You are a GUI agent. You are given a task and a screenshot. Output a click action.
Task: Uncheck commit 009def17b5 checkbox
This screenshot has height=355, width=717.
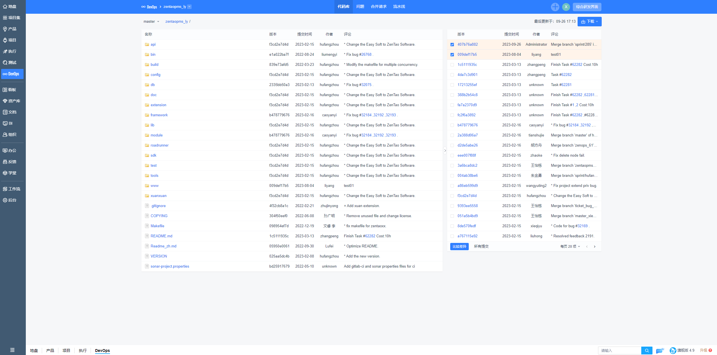click(452, 55)
